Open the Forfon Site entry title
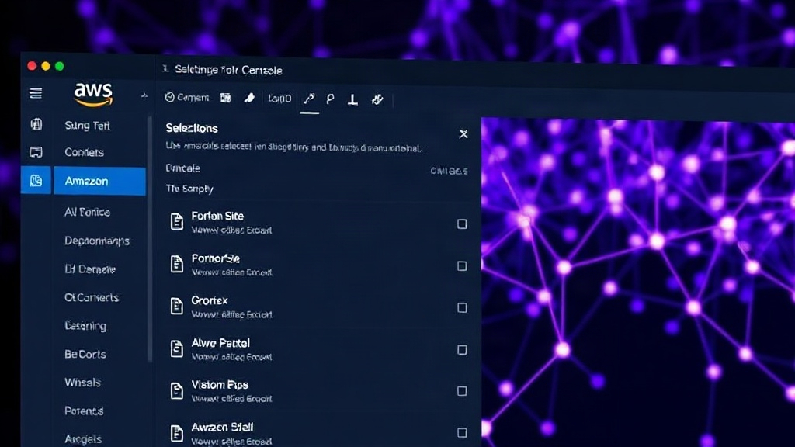This screenshot has height=447, width=795. coord(217,216)
